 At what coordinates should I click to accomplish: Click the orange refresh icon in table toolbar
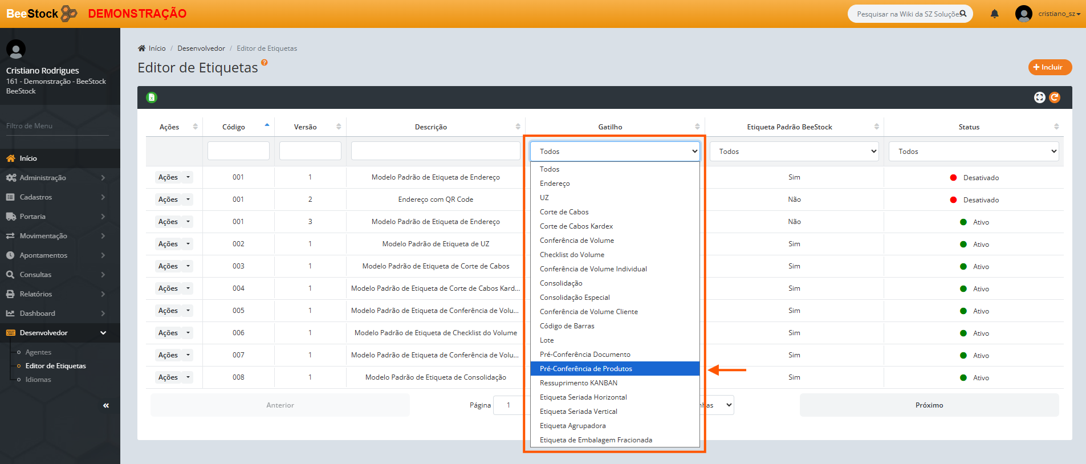[x=1055, y=97]
